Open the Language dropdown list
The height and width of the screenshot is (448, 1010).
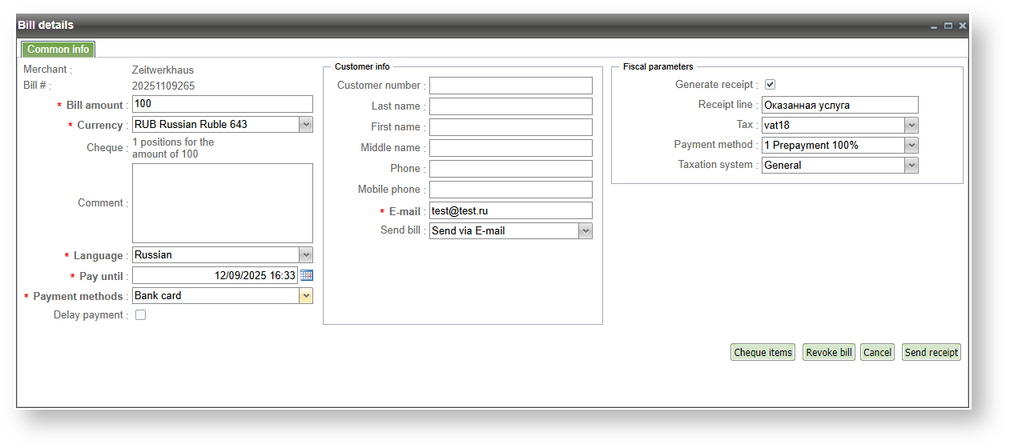tap(305, 255)
